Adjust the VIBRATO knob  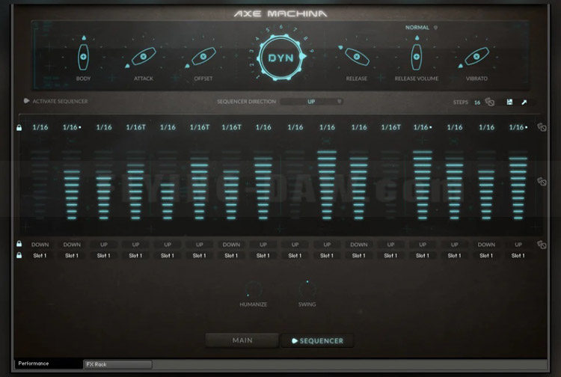click(x=476, y=56)
